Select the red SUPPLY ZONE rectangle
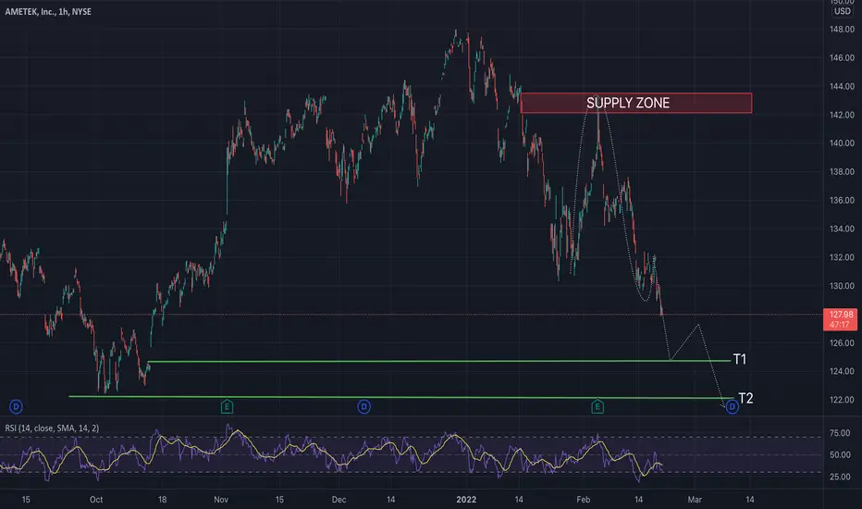 point(636,103)
